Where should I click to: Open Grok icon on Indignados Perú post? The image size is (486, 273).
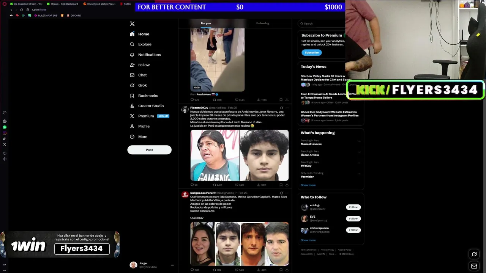pyautogui.click(x=281, y=193)
